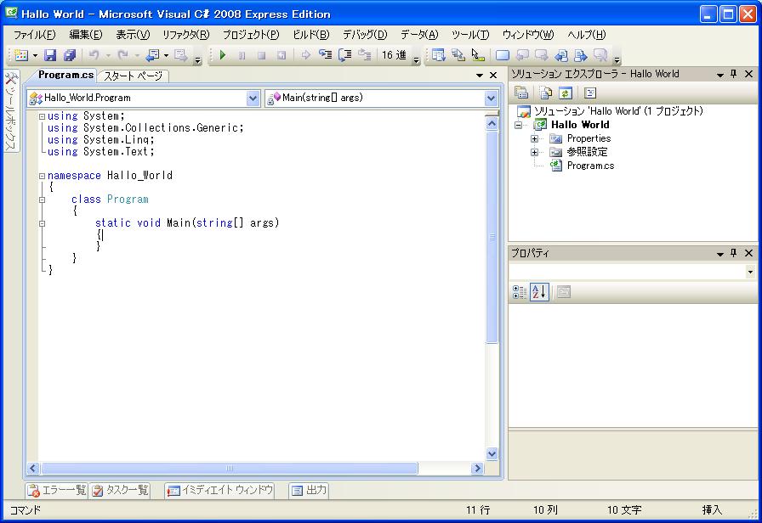Image resolution: width=762 pixels, height=523 pixels.
Task: Click the View Code icon in Solution Explorer
Action: (x=590, y=93)
